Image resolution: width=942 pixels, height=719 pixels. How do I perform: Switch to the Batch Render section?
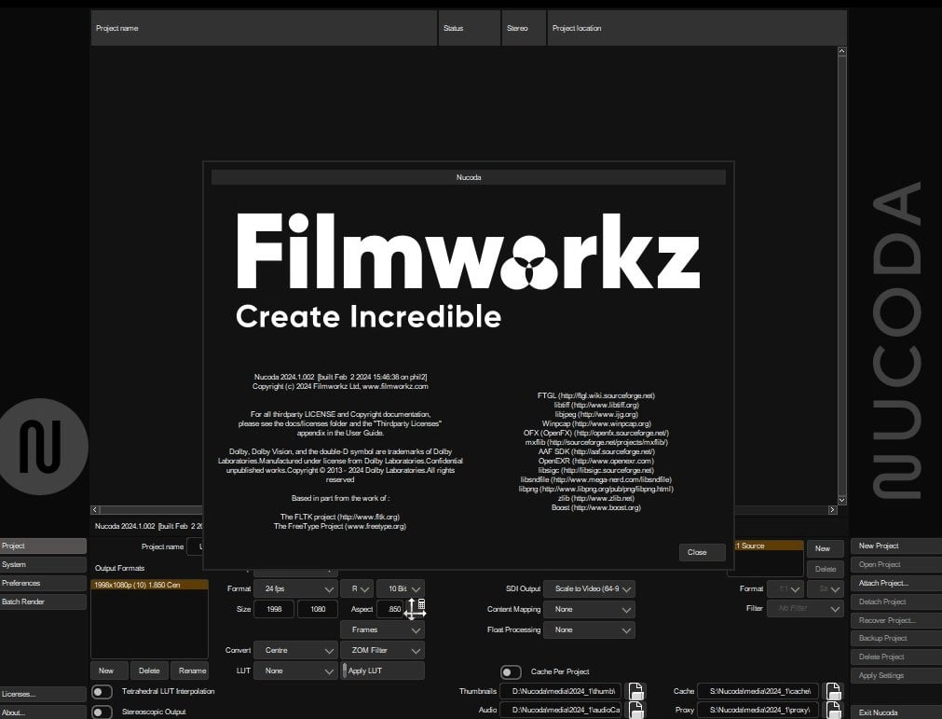[43, 601]
